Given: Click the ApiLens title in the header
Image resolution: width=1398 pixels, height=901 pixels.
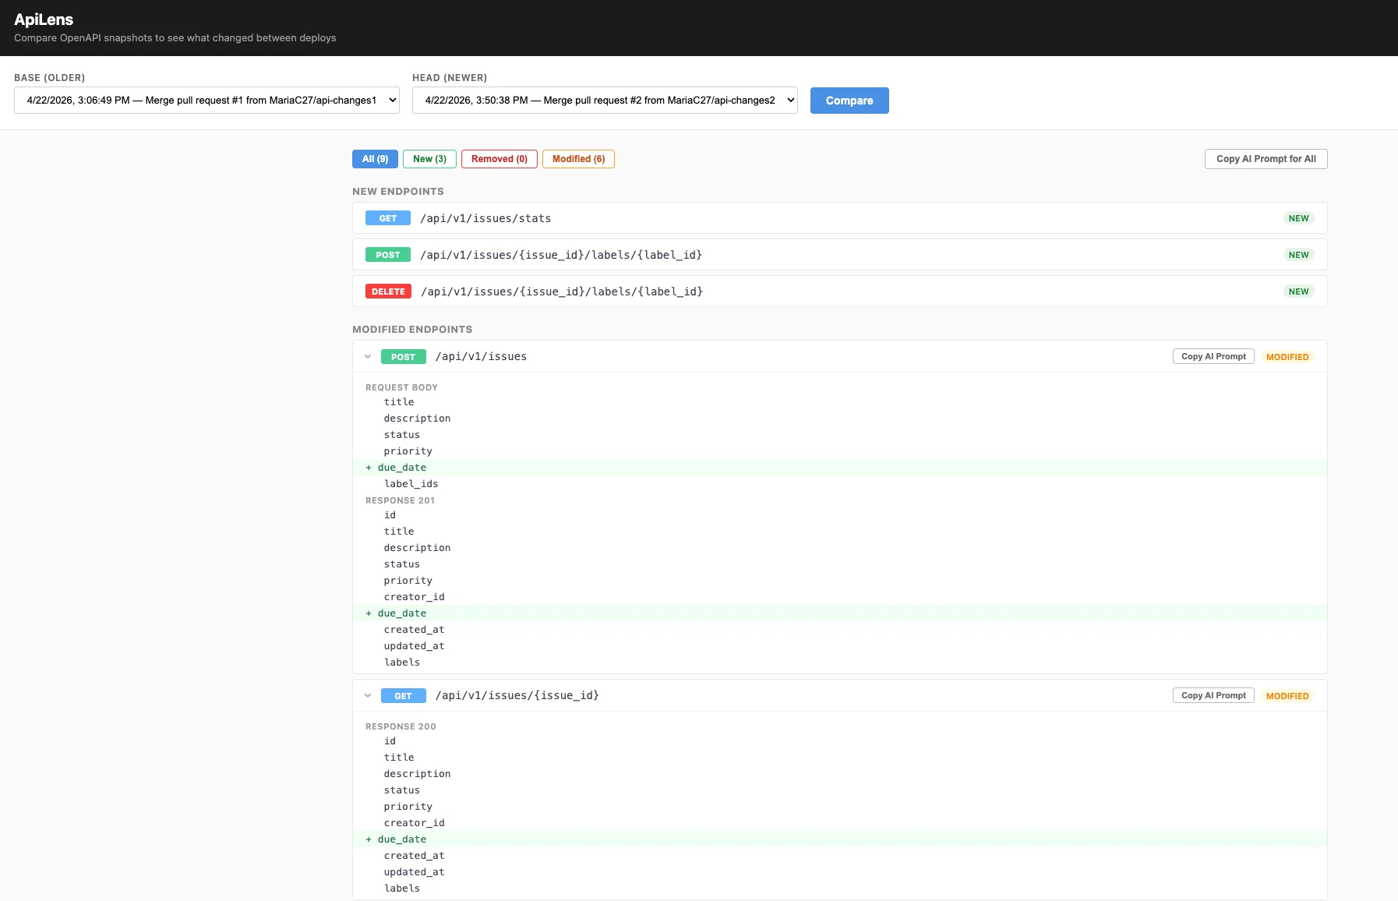Looking at the screenshot, I should point(44,19).
